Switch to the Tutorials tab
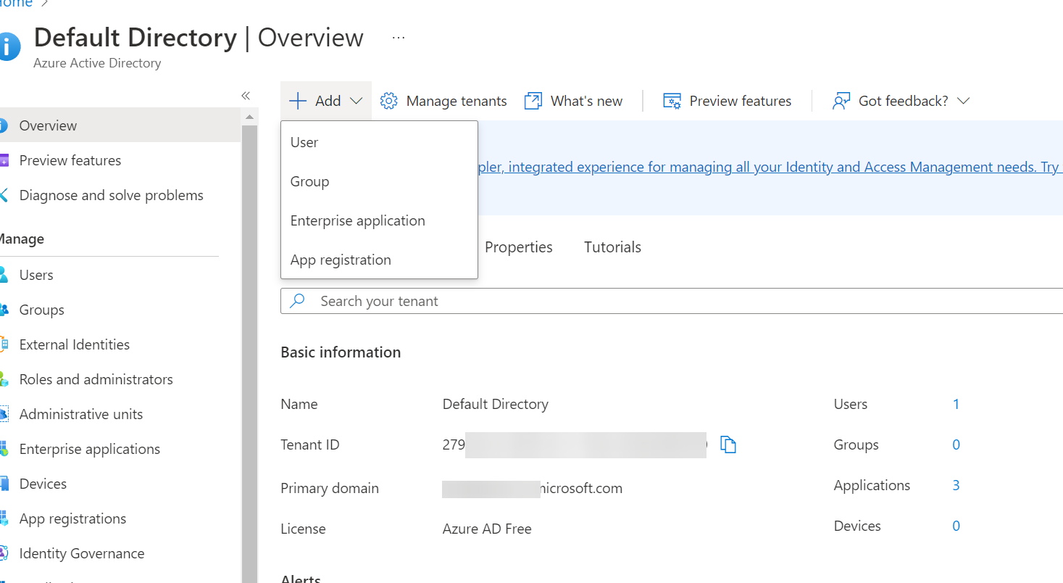 point(612,247)
